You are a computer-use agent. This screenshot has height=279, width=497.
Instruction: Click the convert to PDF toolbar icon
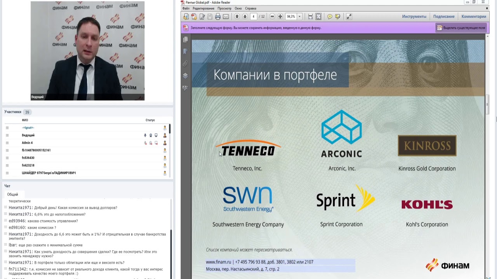194,17
